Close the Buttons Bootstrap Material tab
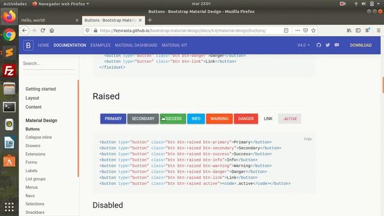This screenshot has width=384, height=216. point(140,20)
